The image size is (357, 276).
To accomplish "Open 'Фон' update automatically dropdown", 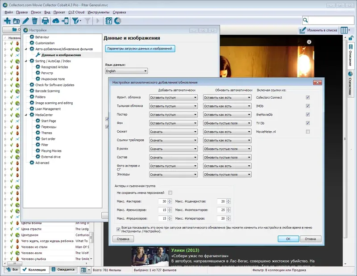I will click(x=227, y=123).
